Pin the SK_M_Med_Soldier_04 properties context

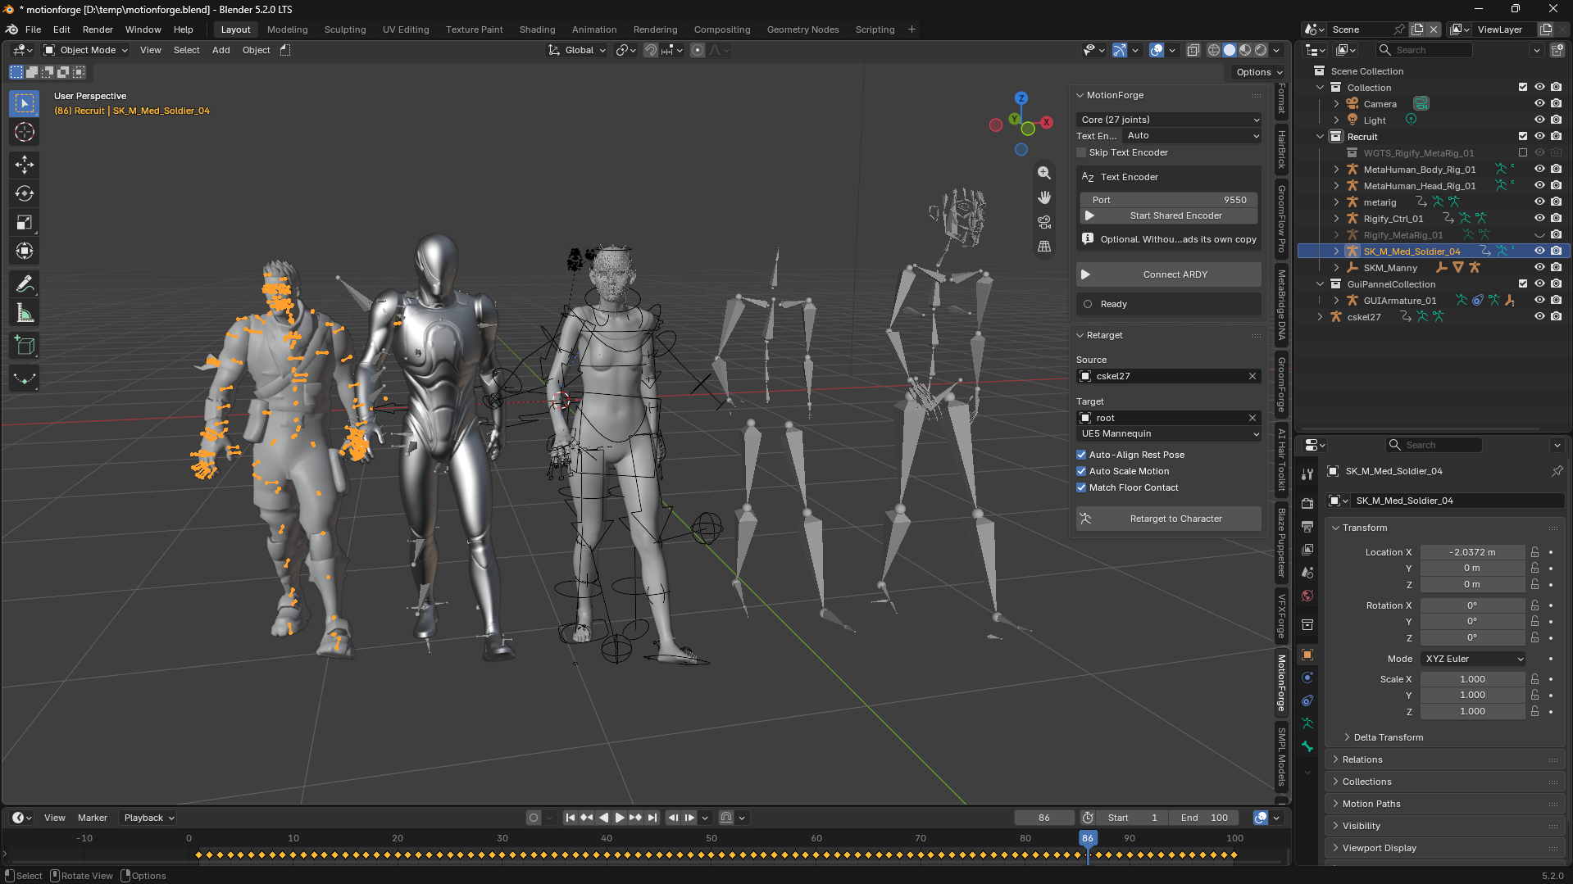coord(1557,471)
